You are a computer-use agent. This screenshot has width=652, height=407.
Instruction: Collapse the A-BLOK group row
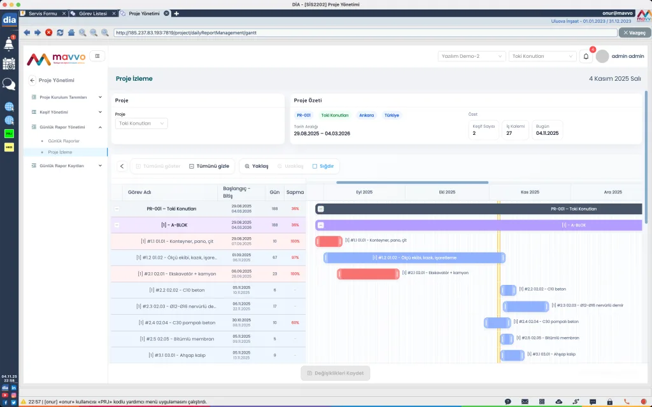[x=117, y=225]
